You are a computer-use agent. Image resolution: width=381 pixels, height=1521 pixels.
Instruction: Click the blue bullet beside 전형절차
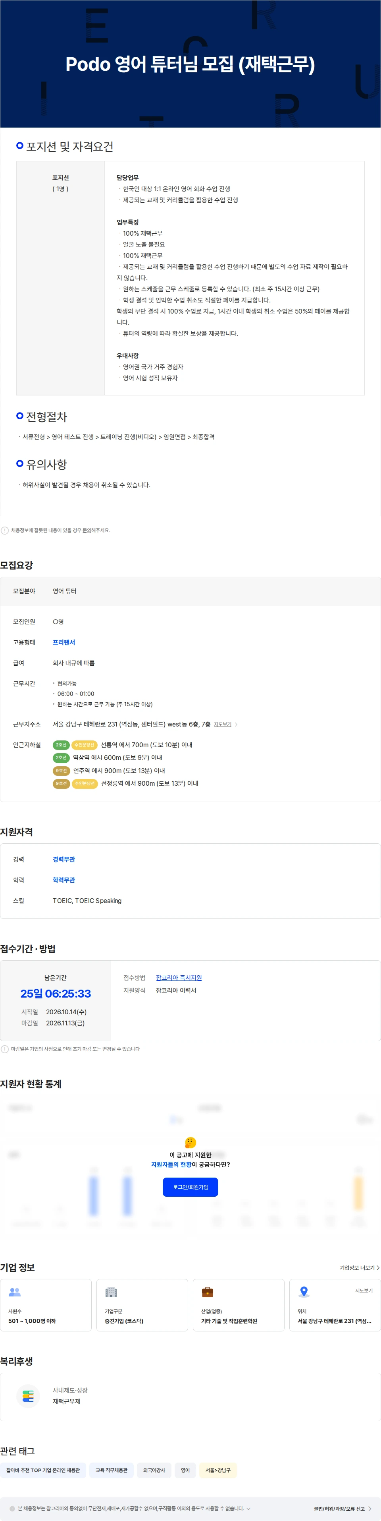pos(19,416)
